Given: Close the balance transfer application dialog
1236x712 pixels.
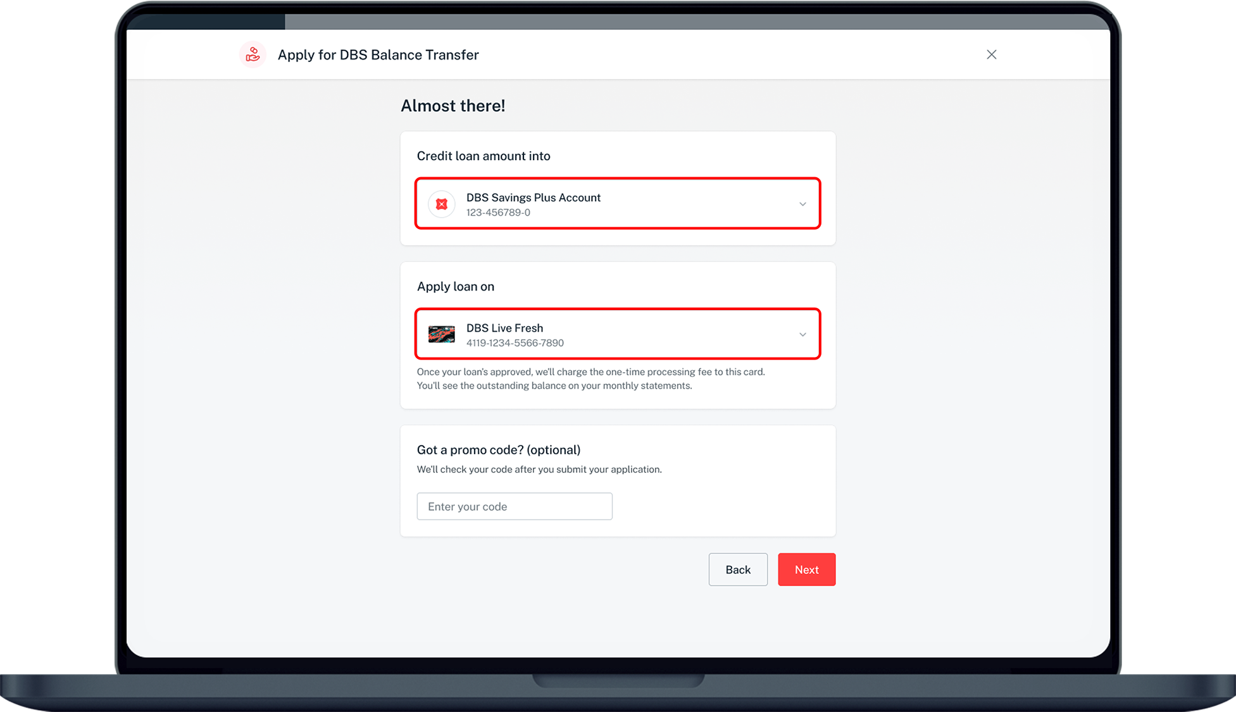Looking at the screenshot, I should pos(991,54).
